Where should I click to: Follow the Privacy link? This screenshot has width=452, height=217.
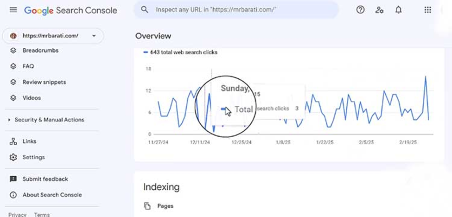(17, 215)
